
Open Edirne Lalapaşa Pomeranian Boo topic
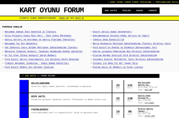pos(126,51)
